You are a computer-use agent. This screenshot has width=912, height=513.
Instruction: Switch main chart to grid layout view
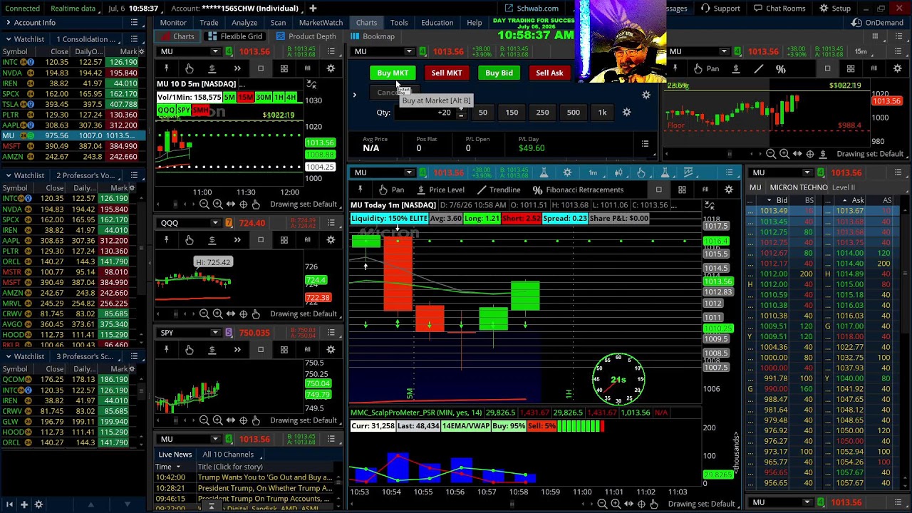(682, 190)
